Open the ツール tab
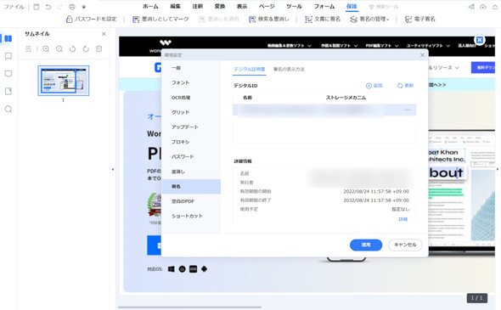501x310 pixels. (x=294, y=7)
